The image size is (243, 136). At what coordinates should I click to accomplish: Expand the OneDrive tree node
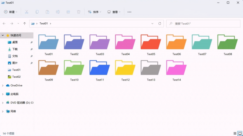(3, 86)
